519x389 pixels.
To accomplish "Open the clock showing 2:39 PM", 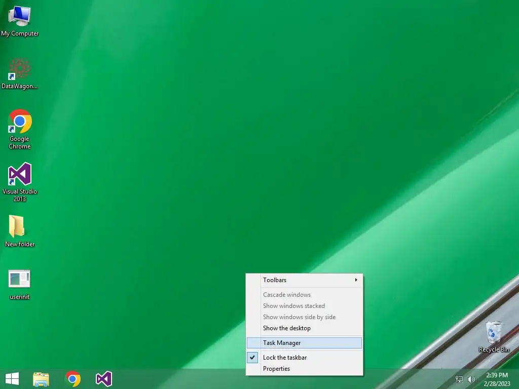I will coord(497,379).
